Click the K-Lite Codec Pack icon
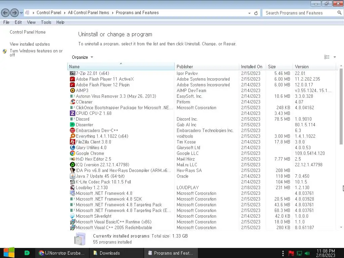The width and height of the screenshot is (344, 258). point(73,182)
